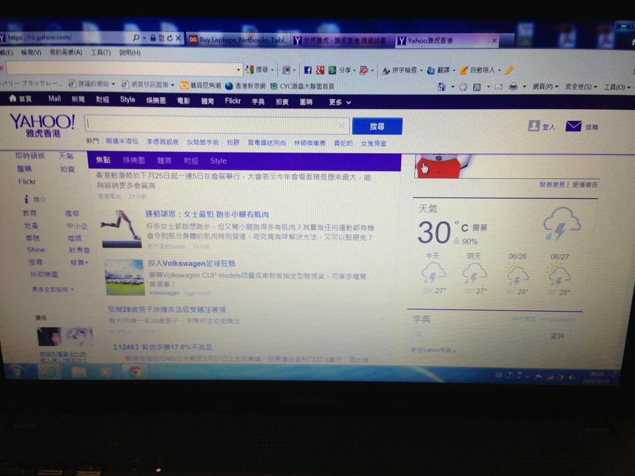
Task: Open the 網頁(P) dropdown menu
Action: click(545, 87)
